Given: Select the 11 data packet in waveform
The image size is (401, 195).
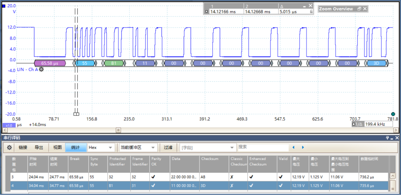Looking at the screenshot, I should (145, 63).
